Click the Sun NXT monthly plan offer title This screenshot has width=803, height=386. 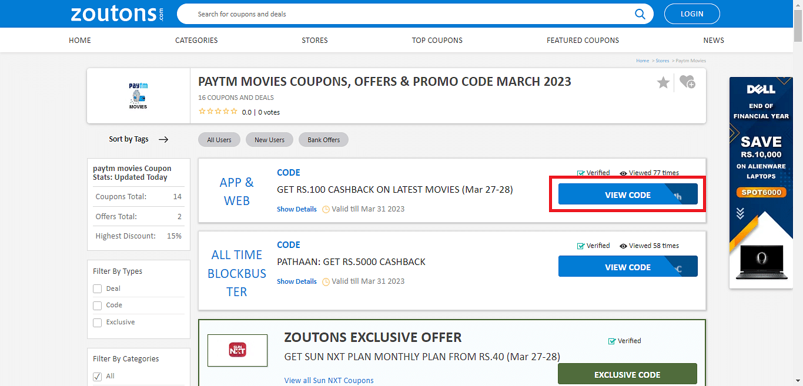422,357
